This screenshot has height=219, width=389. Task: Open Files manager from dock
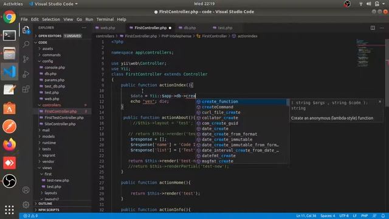(10, 54)
